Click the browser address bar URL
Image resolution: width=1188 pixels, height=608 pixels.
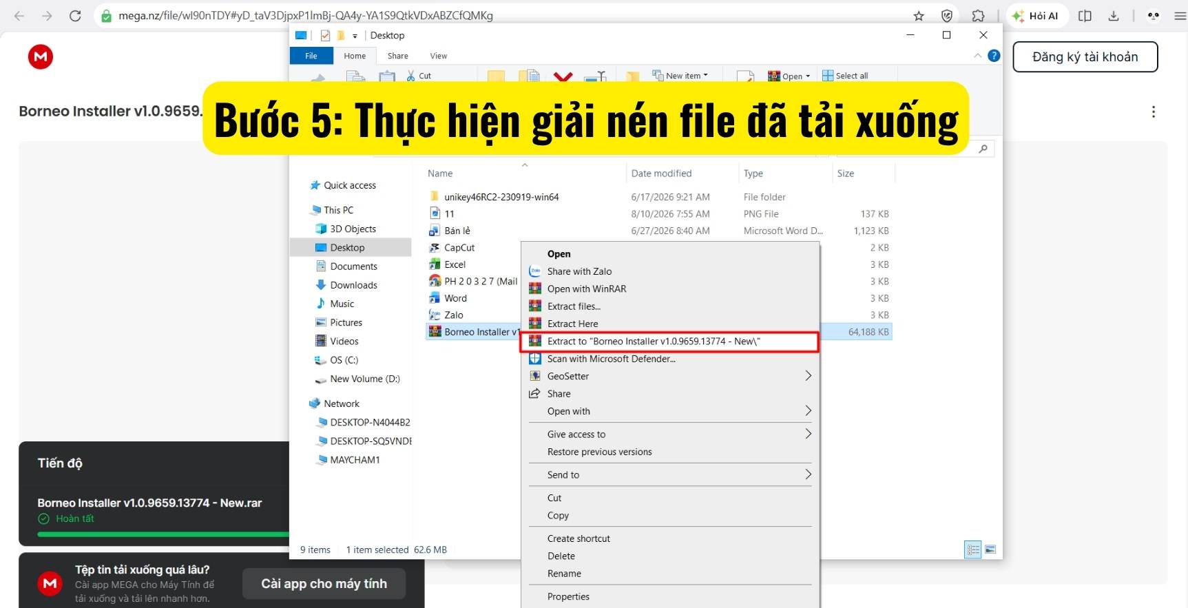click(x=306, y=16)
